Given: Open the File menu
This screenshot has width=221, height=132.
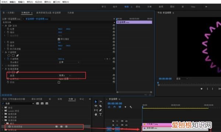Looking at the screenshot, I should [4, 2].
